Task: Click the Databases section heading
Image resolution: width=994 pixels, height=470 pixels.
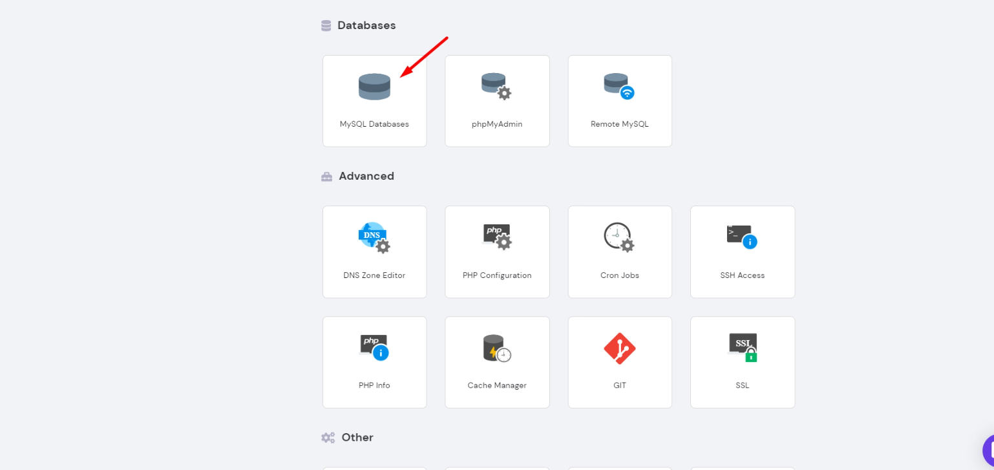Action: tap(366, 25)
